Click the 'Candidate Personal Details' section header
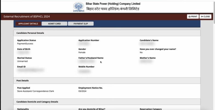 107,33
